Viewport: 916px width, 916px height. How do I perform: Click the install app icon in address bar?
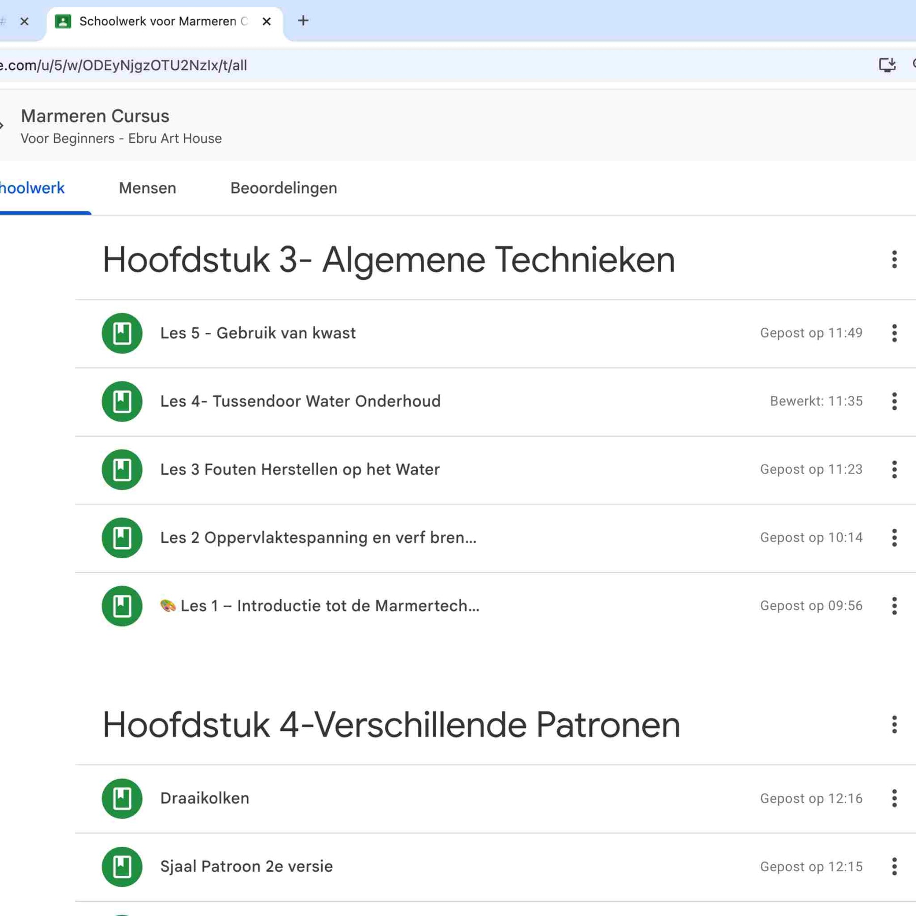tap(887, 65)
